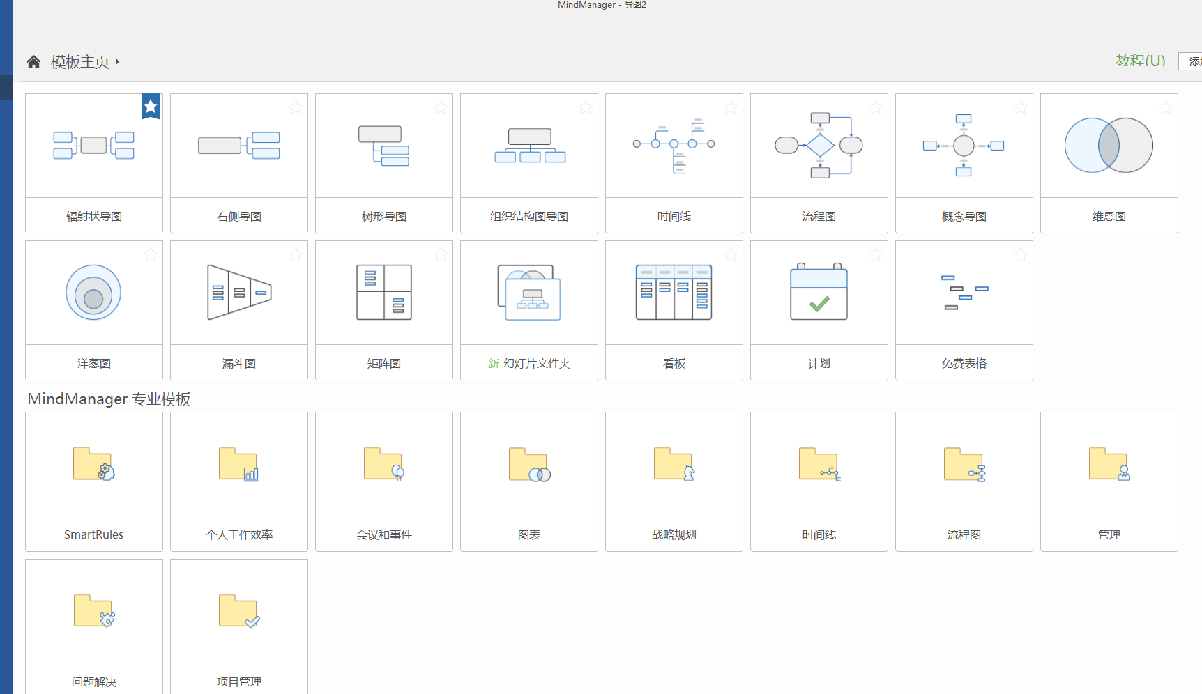Click the 维恩图 label

(x=1109, y=217)
